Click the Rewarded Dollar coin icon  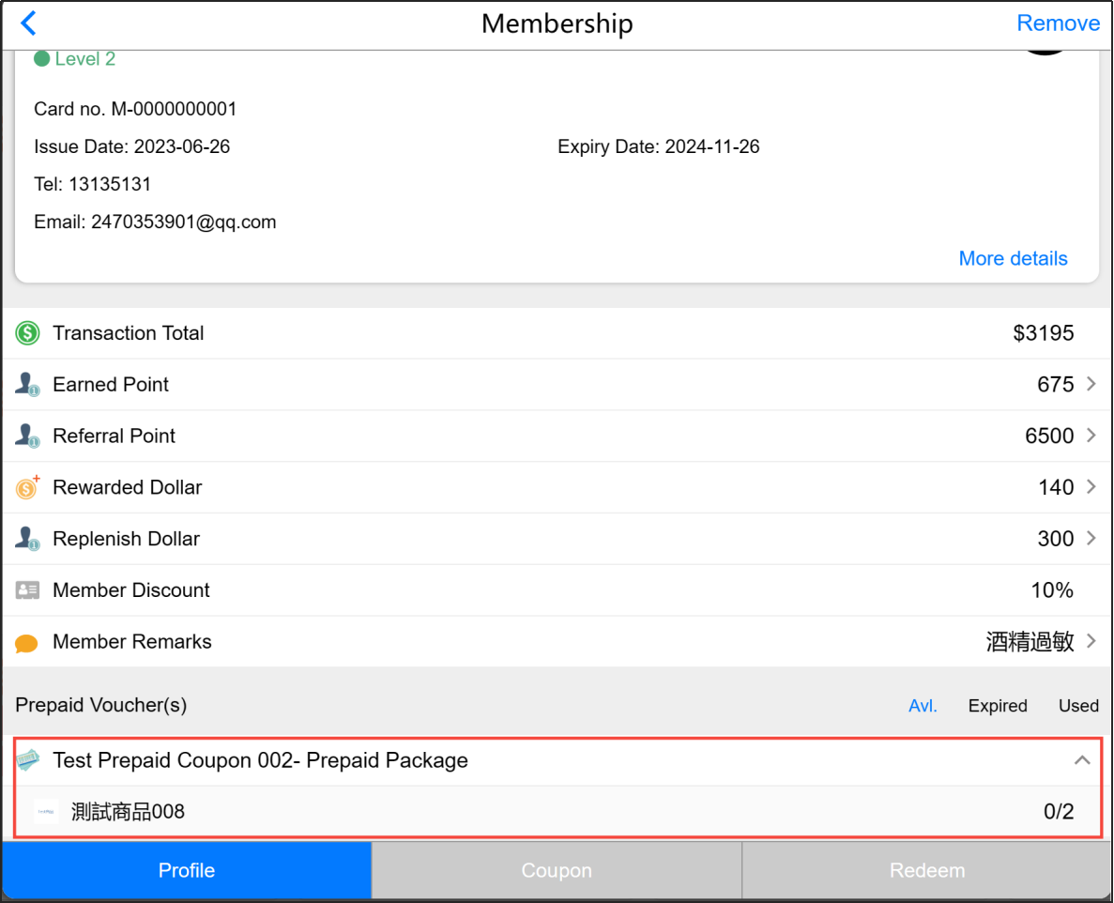pos(27,487)
